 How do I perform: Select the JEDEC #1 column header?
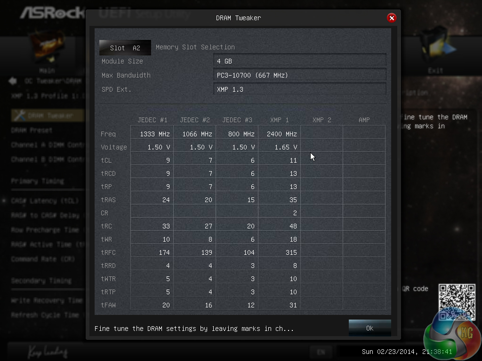(153, 120)
